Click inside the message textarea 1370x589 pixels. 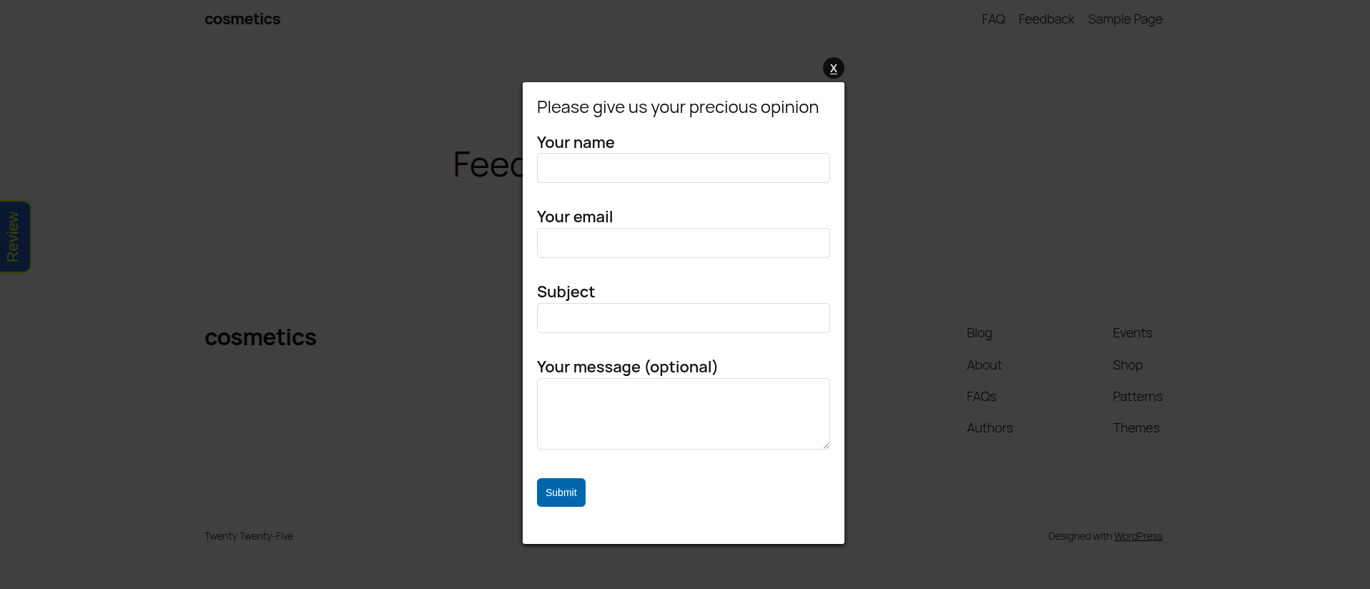[683, 414]
